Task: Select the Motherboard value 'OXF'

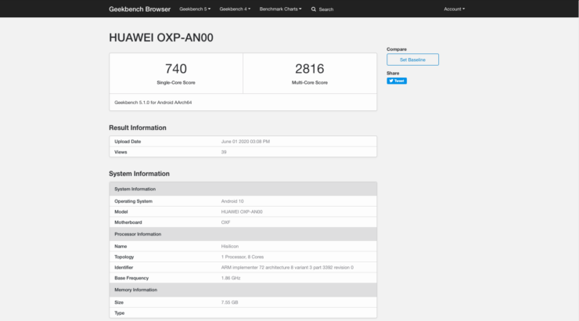Action: 225,222
